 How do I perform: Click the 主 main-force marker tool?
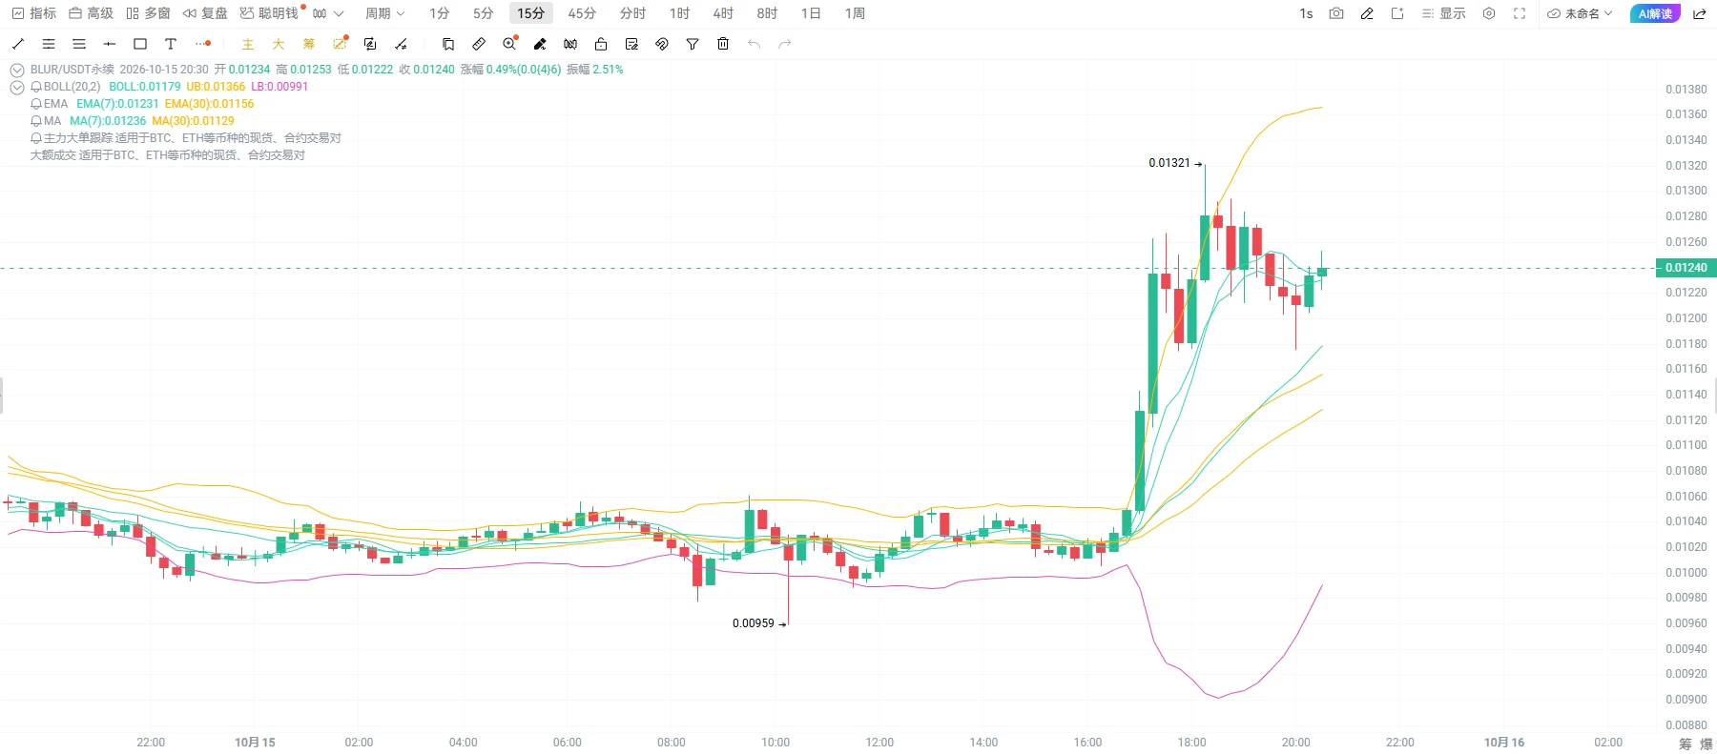(248, 44)
